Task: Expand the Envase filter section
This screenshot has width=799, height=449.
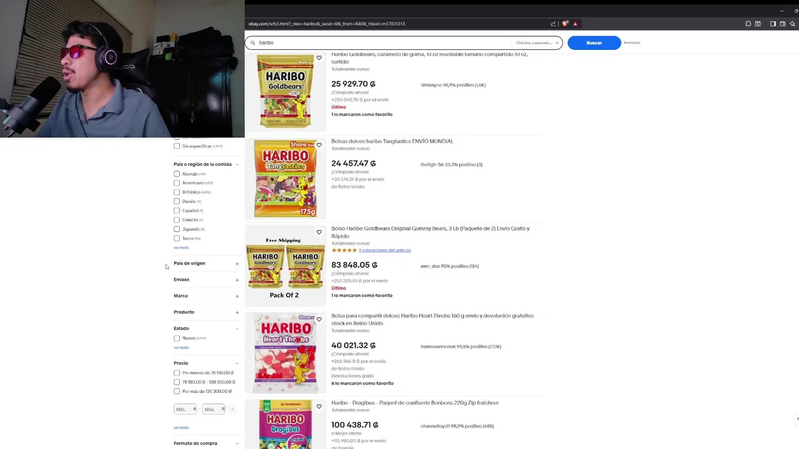Action: pyautogui.click(x=237, y=279)
